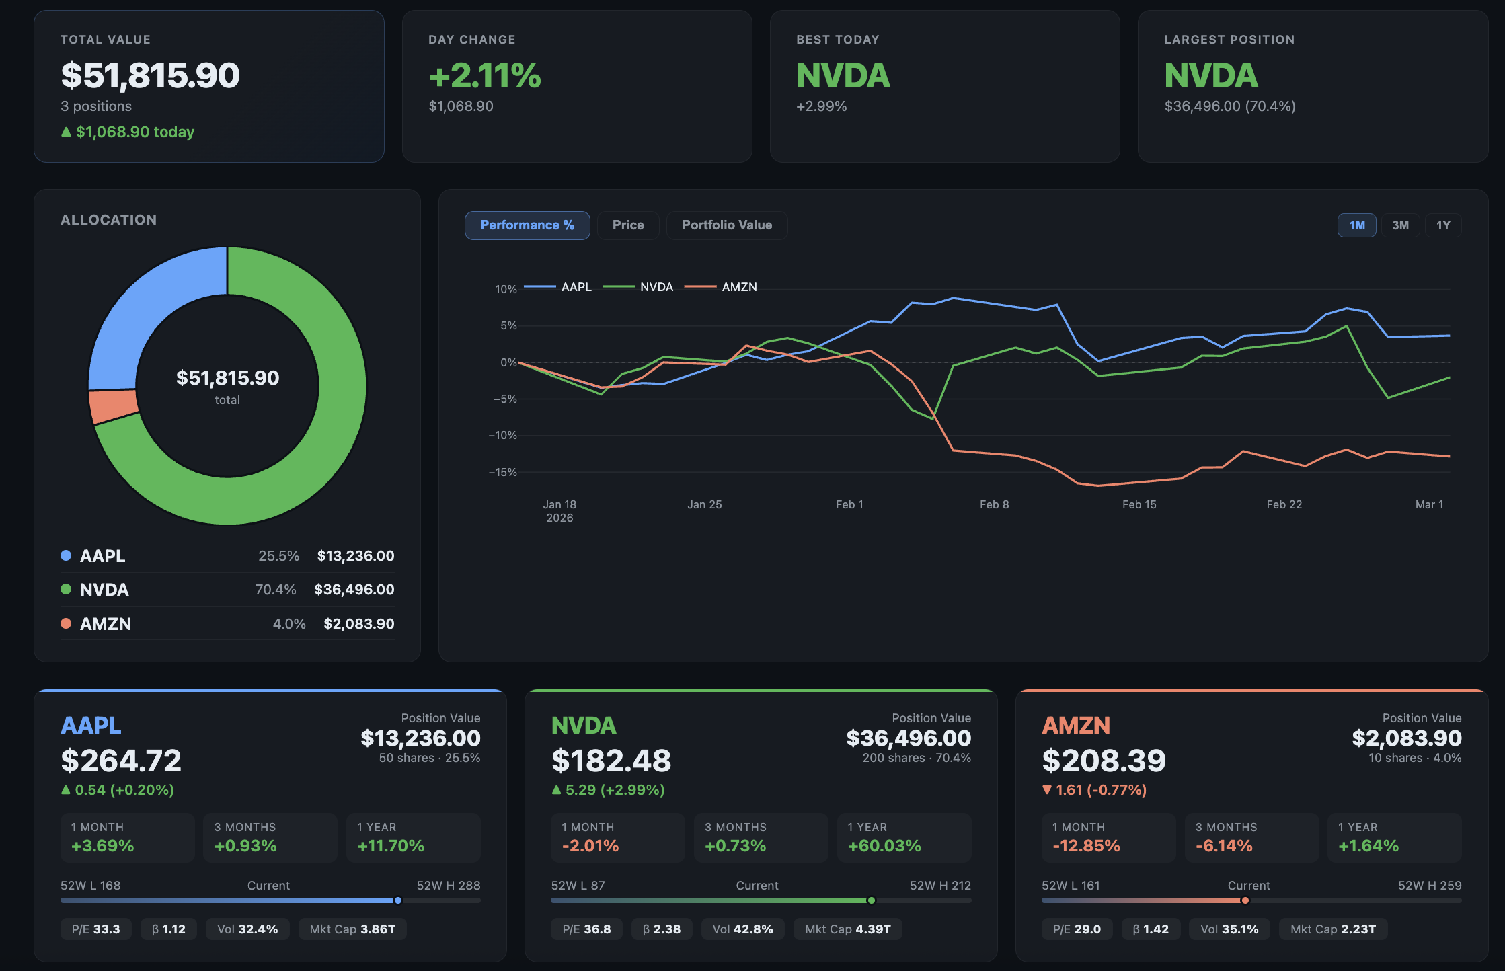
Task: Click NVDA under Largest Position
Action: pyautogui.click(x=1211, y=75)
